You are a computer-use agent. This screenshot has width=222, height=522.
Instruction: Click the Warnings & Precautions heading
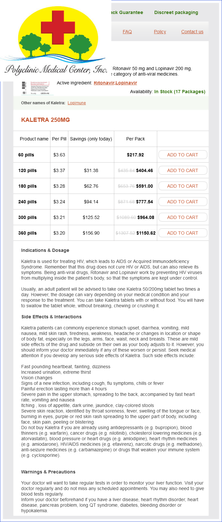(x=48, y=472)
